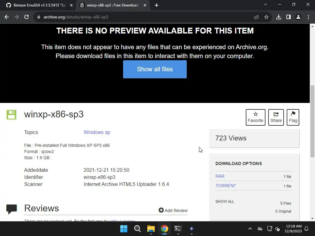Download the RAR file option
Viewport: 315px width, 236px height.
(x=220, y=176)
